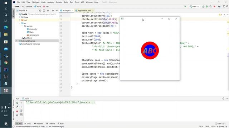Open the Build menu
Image resolution: width=229 pixels, height=128 pixels.
pos(66,2)
